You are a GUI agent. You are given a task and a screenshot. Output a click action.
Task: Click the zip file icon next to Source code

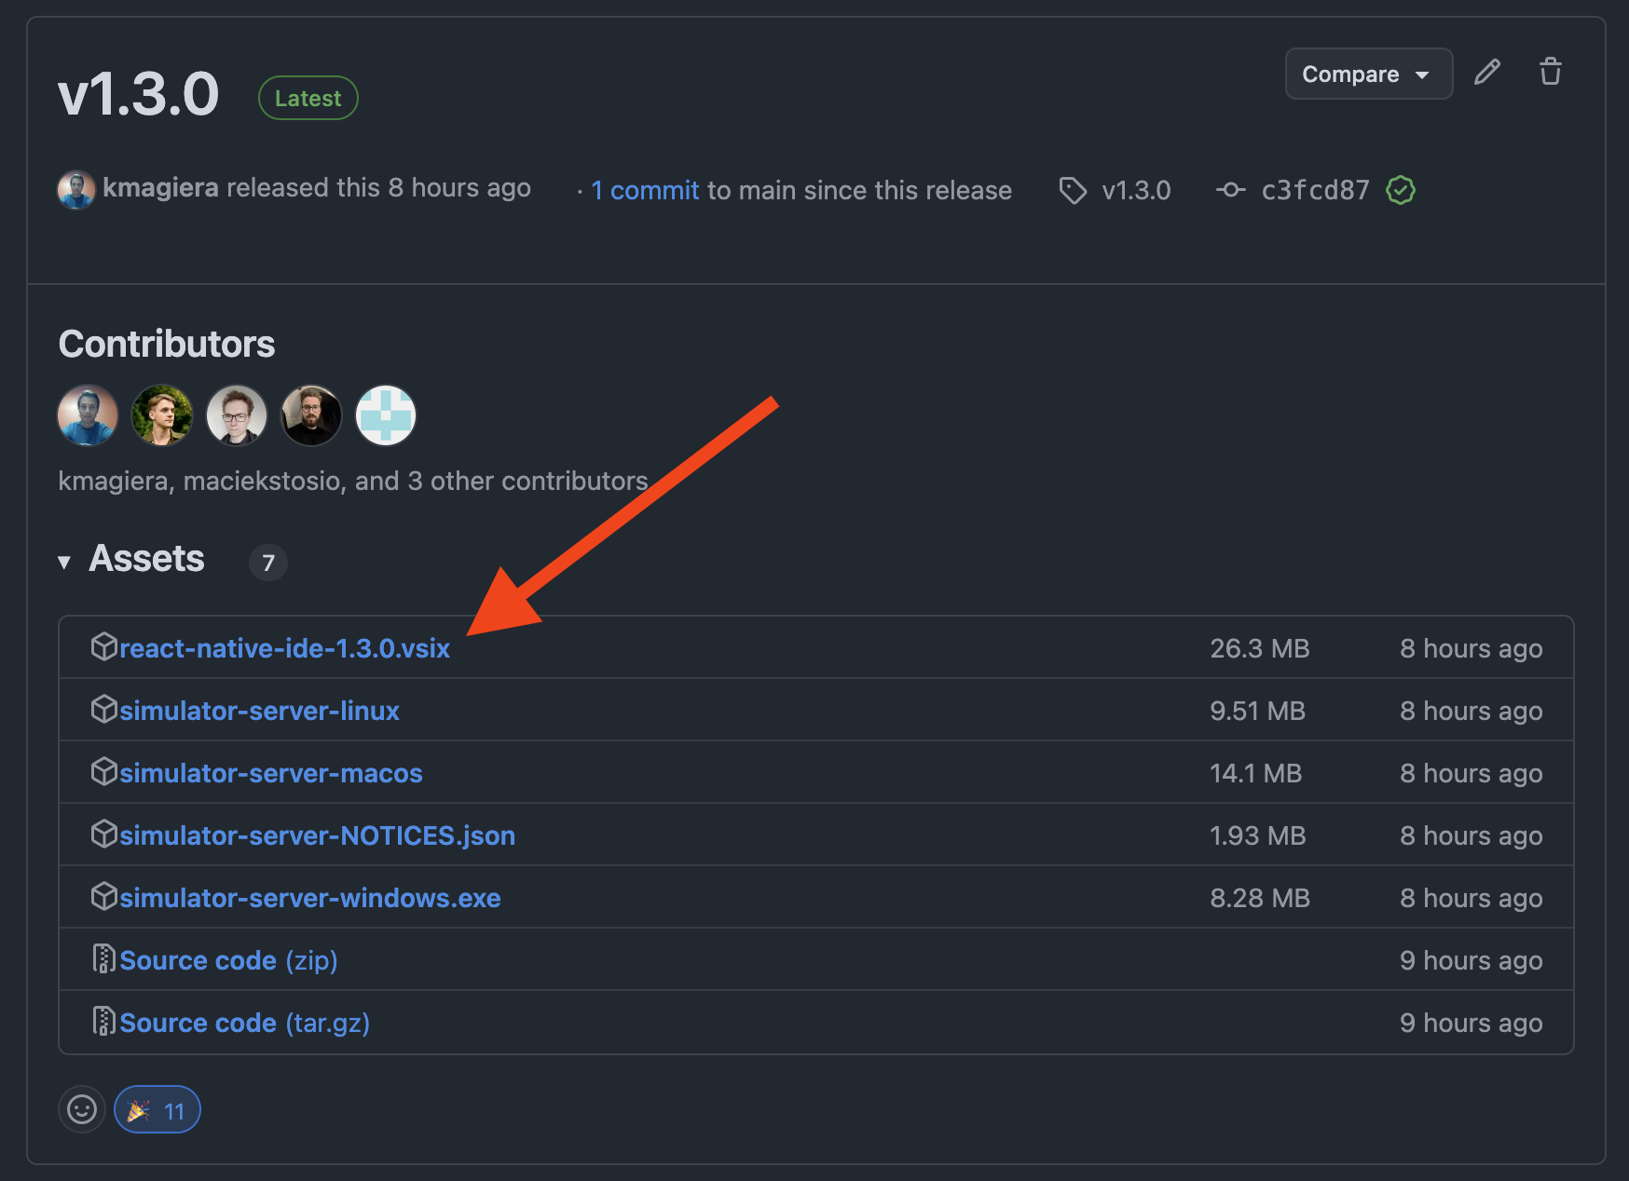click(x=103, y=958)
